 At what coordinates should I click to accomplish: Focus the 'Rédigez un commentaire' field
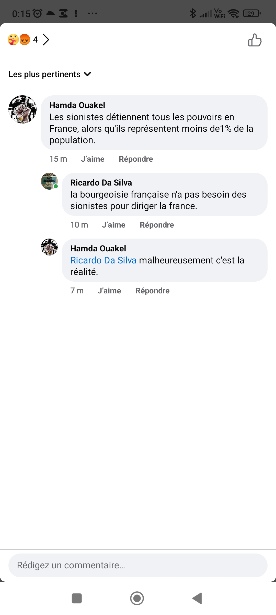(138, 565)
